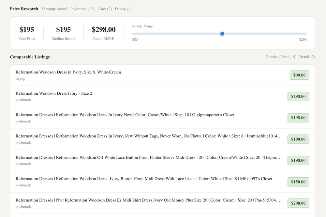This screenshot has height=217, width=326.
Task: Open the depop Woodson Dress Size 6 listing
Action: click(162, 75)
